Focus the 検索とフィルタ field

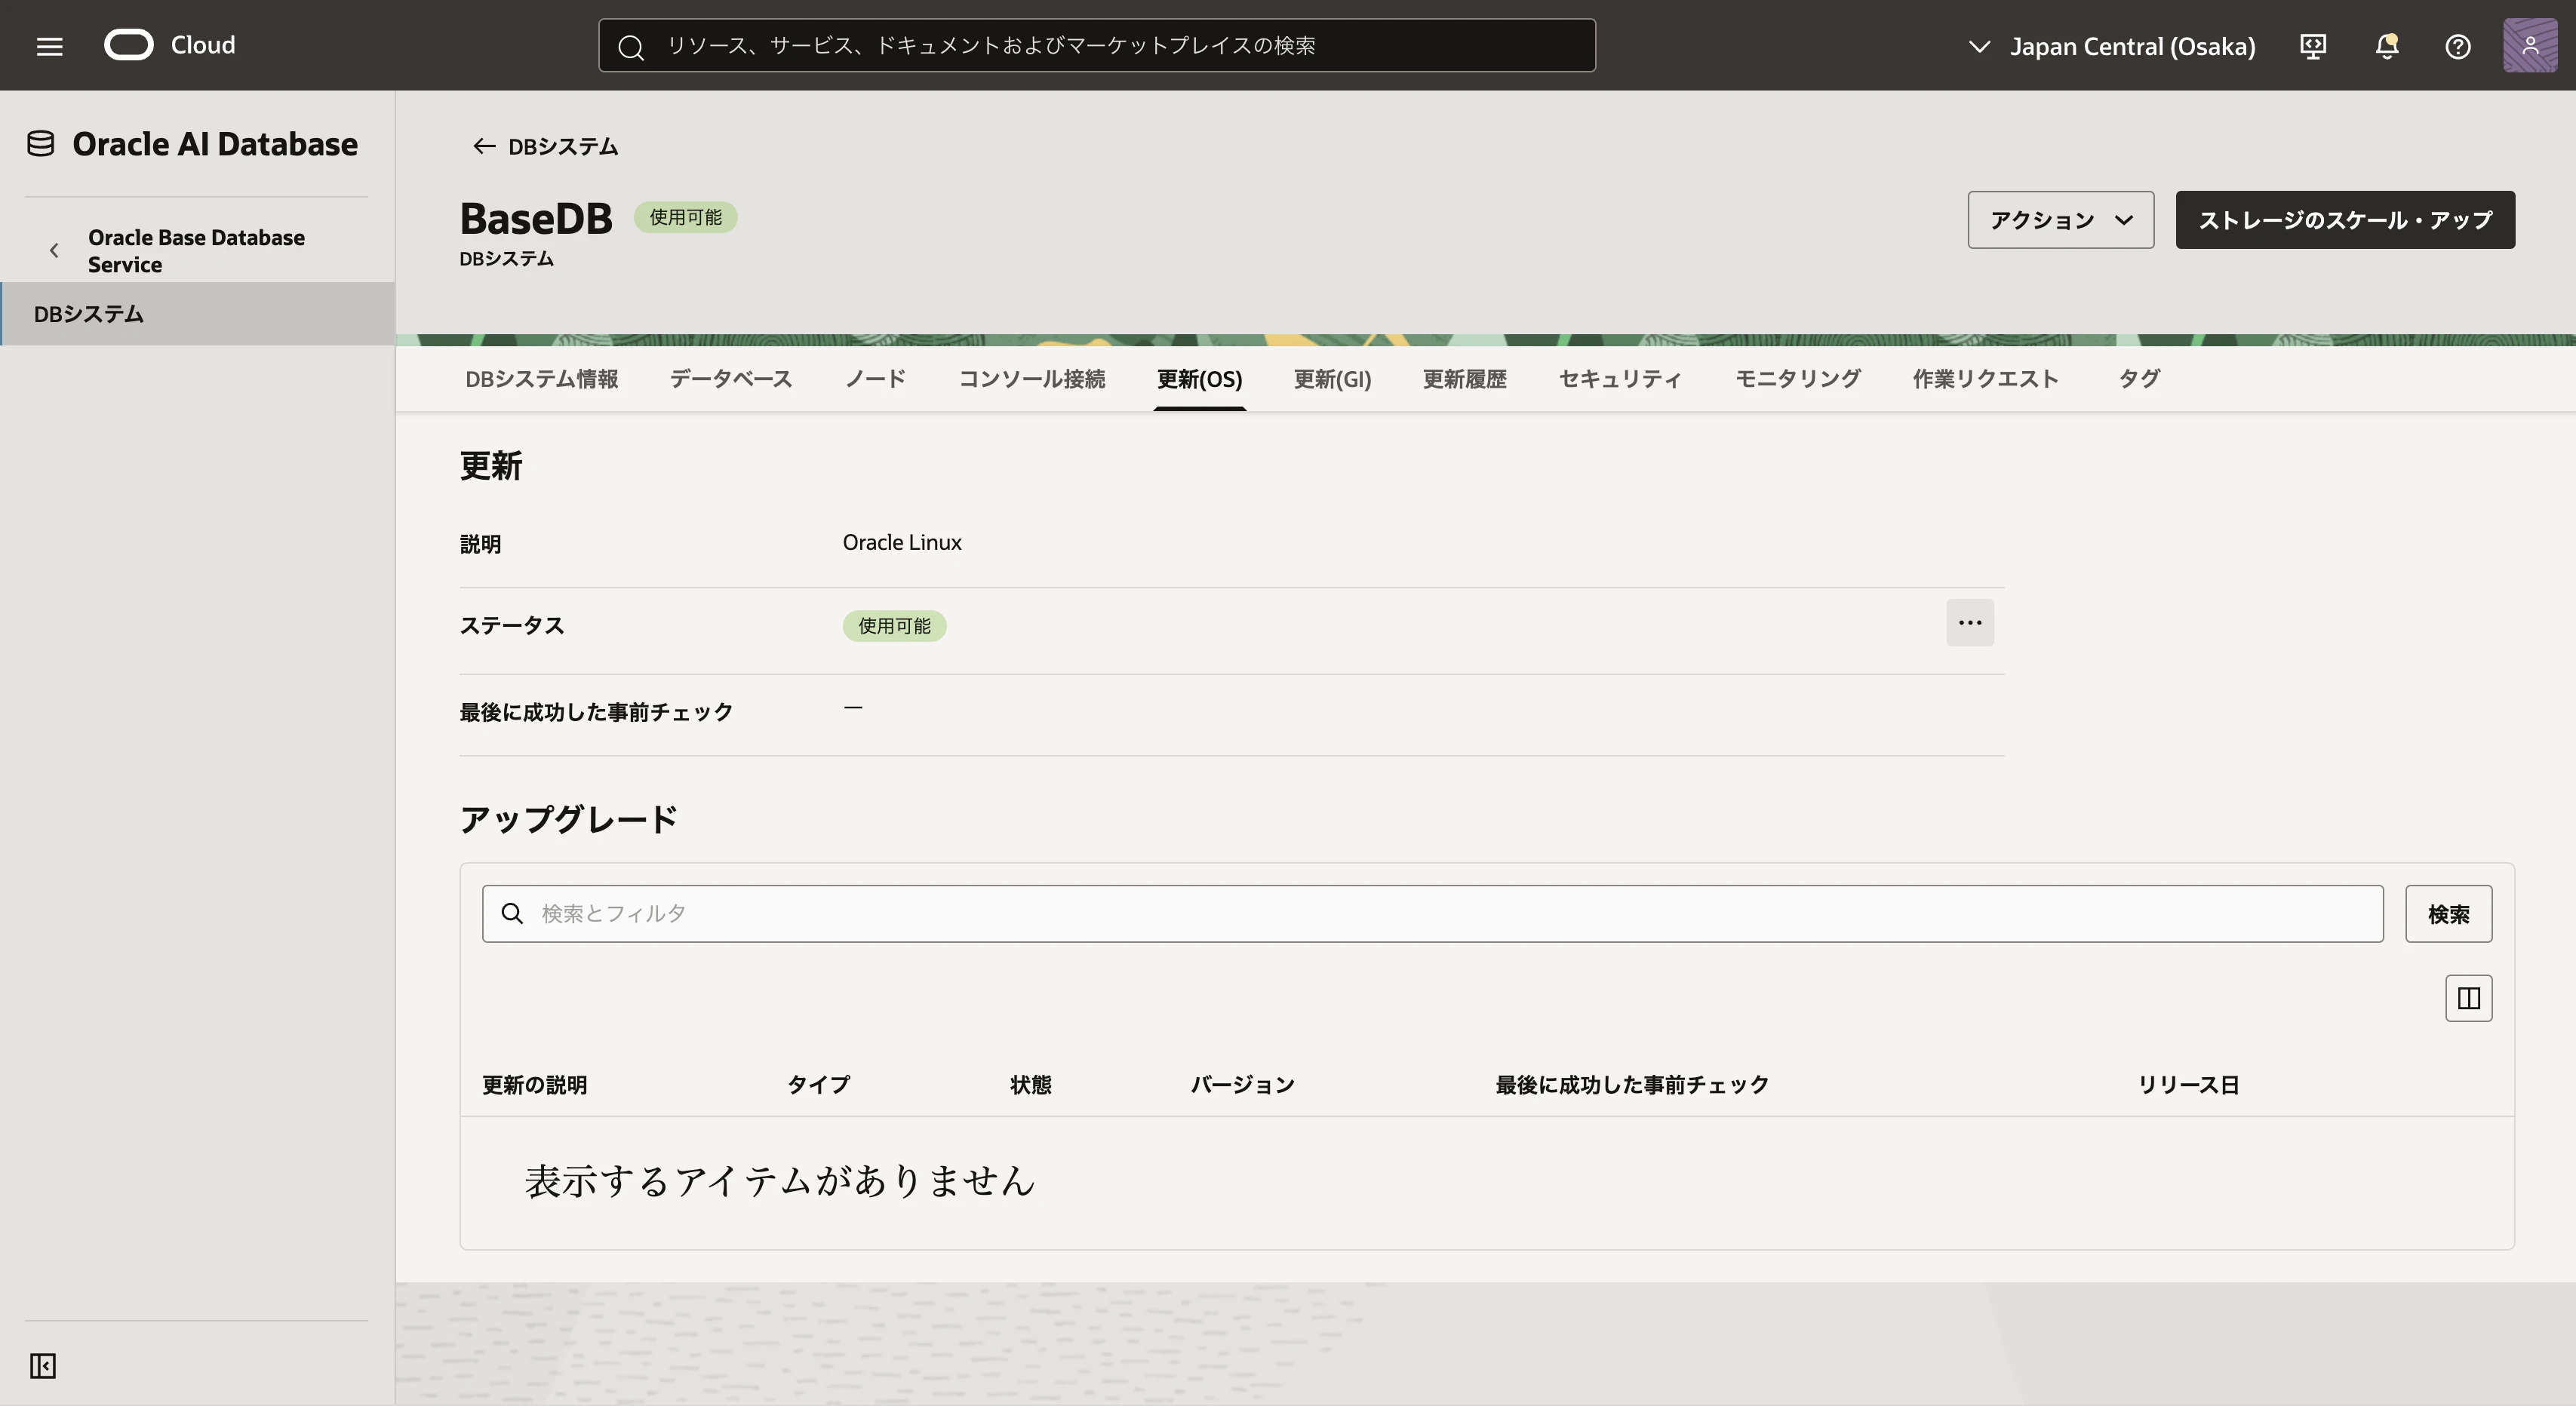[1432, 914]
